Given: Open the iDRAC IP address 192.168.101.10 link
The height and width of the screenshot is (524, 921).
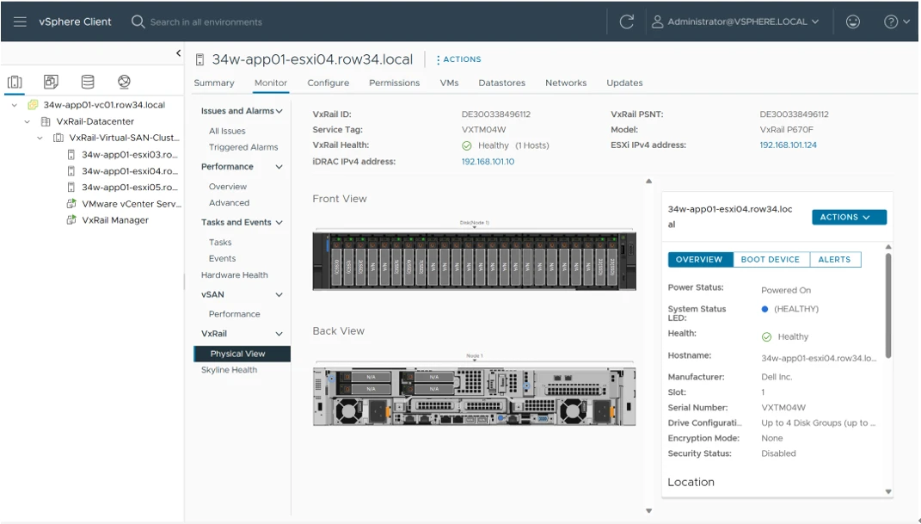Looking at the screenshot, I should coord(488,162).
